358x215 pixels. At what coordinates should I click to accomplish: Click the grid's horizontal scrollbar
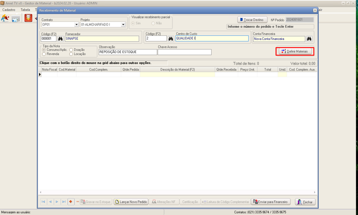pyautogui.click(x=178, y=192)
